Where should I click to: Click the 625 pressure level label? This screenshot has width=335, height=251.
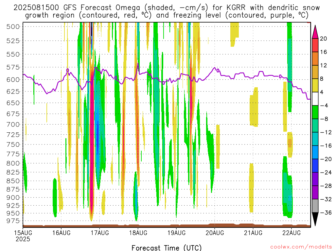coord(13,92)
